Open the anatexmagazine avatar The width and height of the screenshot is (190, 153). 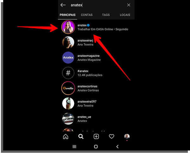(68, 58)
